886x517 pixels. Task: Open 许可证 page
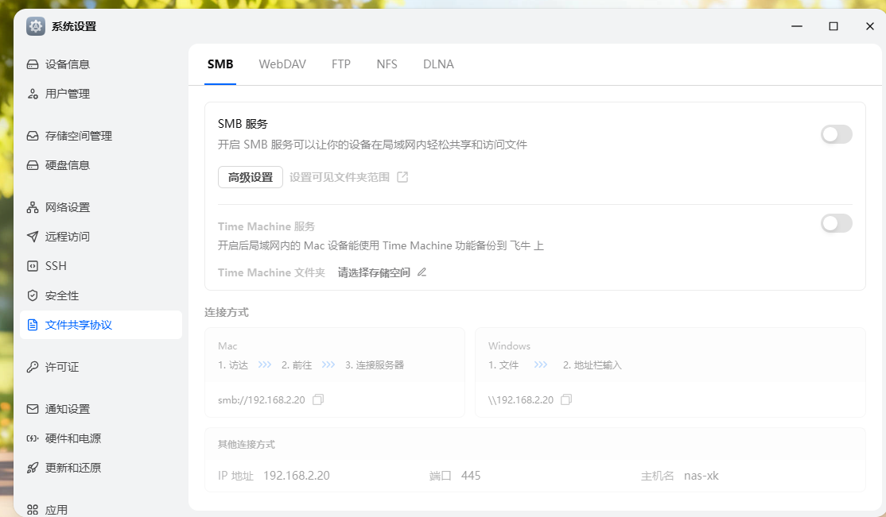click(100, 367)
